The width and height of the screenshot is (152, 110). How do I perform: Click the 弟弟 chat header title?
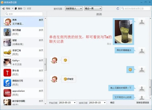coord(99,14)
